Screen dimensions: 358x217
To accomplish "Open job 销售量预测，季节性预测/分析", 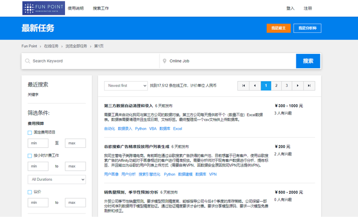I will coord(131,192).
